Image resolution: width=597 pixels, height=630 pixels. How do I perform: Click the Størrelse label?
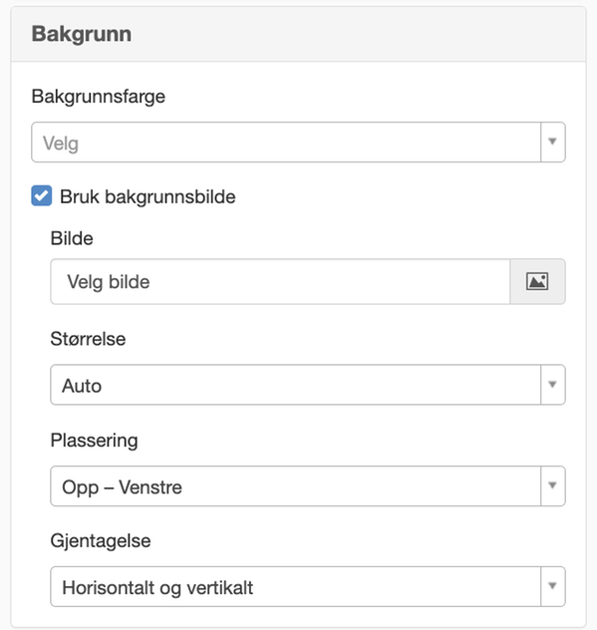click(x=88, y=339)
